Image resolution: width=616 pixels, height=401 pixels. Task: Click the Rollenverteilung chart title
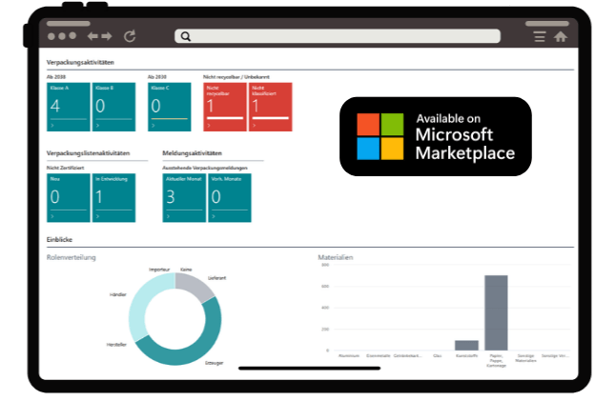point(72,257)
